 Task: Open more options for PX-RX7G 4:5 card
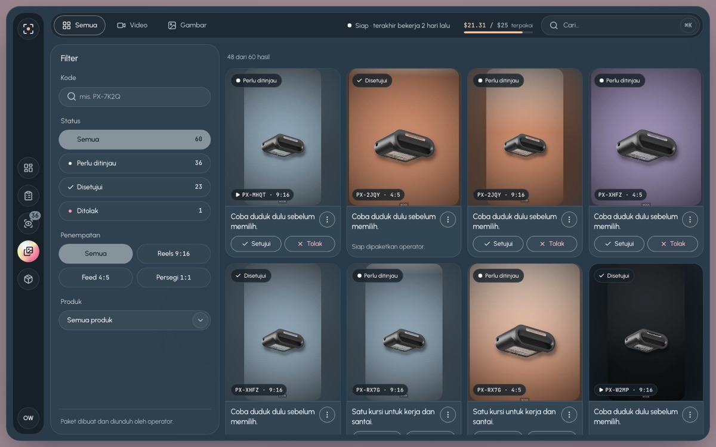click(569, 414)
